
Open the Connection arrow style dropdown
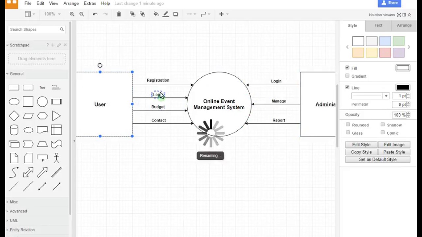pyautogui.click(x=191, y=14)
